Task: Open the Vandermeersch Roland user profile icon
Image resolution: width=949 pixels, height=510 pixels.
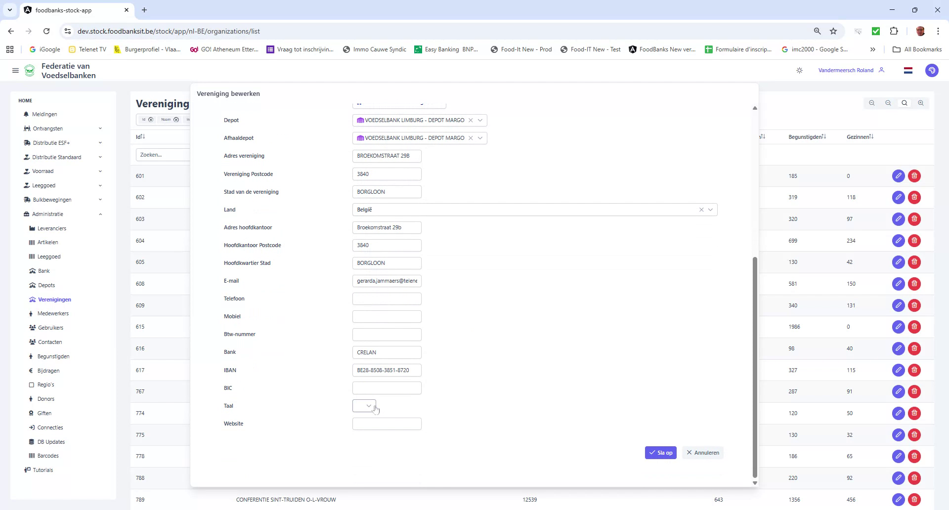Action: pos(882,70)
